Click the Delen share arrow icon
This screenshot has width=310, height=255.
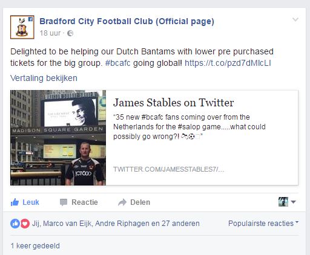(122, 202)
